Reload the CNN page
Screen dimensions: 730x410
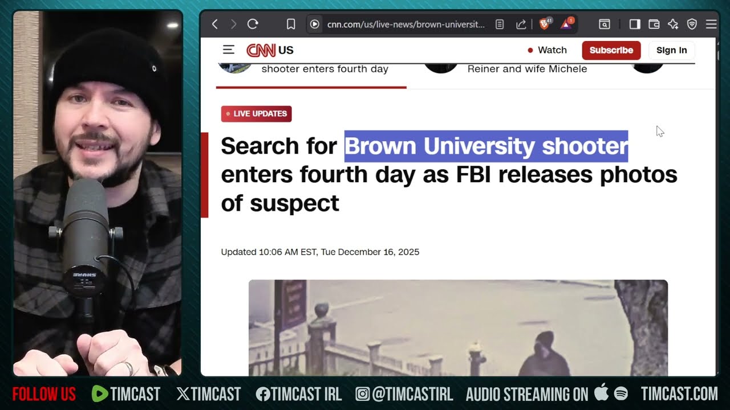pyautogui.click(x=253, y=24)
